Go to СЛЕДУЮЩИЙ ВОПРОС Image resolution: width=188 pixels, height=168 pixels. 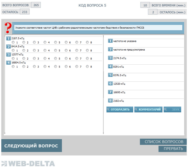[31, 146]
